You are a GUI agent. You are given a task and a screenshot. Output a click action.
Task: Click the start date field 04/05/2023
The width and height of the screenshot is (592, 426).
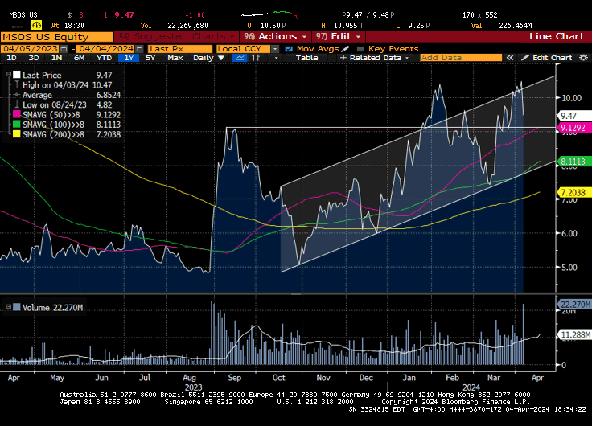coord(31,49)
